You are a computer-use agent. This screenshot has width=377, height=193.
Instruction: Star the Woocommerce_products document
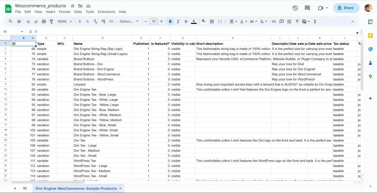pos(73,6)
